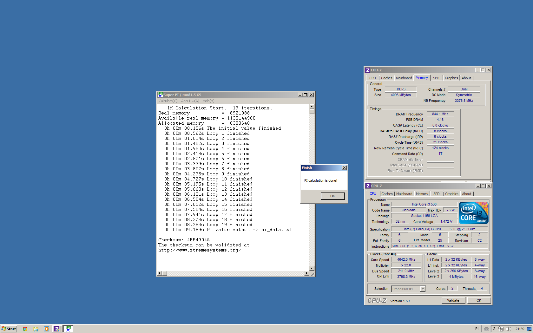Open the Calculate(C) menu in Super PI

pyautogui.click(x=168, y=101)
